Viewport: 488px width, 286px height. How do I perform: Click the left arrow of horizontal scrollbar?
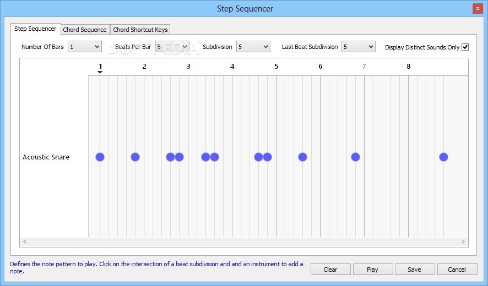(25, 241)
